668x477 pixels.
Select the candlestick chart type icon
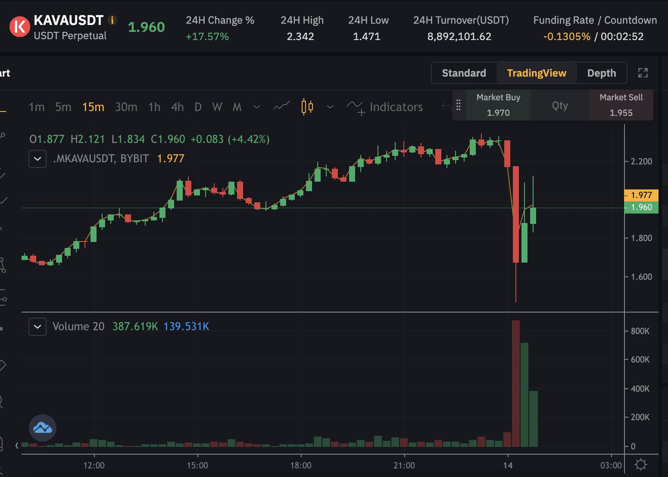pos(307,106)
